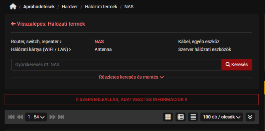Open Router, switch, repeater category
Image resolution: width=265 pixels, height=131 pixels.
[36, 42]
